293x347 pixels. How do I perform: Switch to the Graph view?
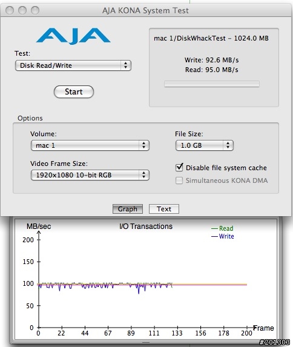tap(128, 209)
